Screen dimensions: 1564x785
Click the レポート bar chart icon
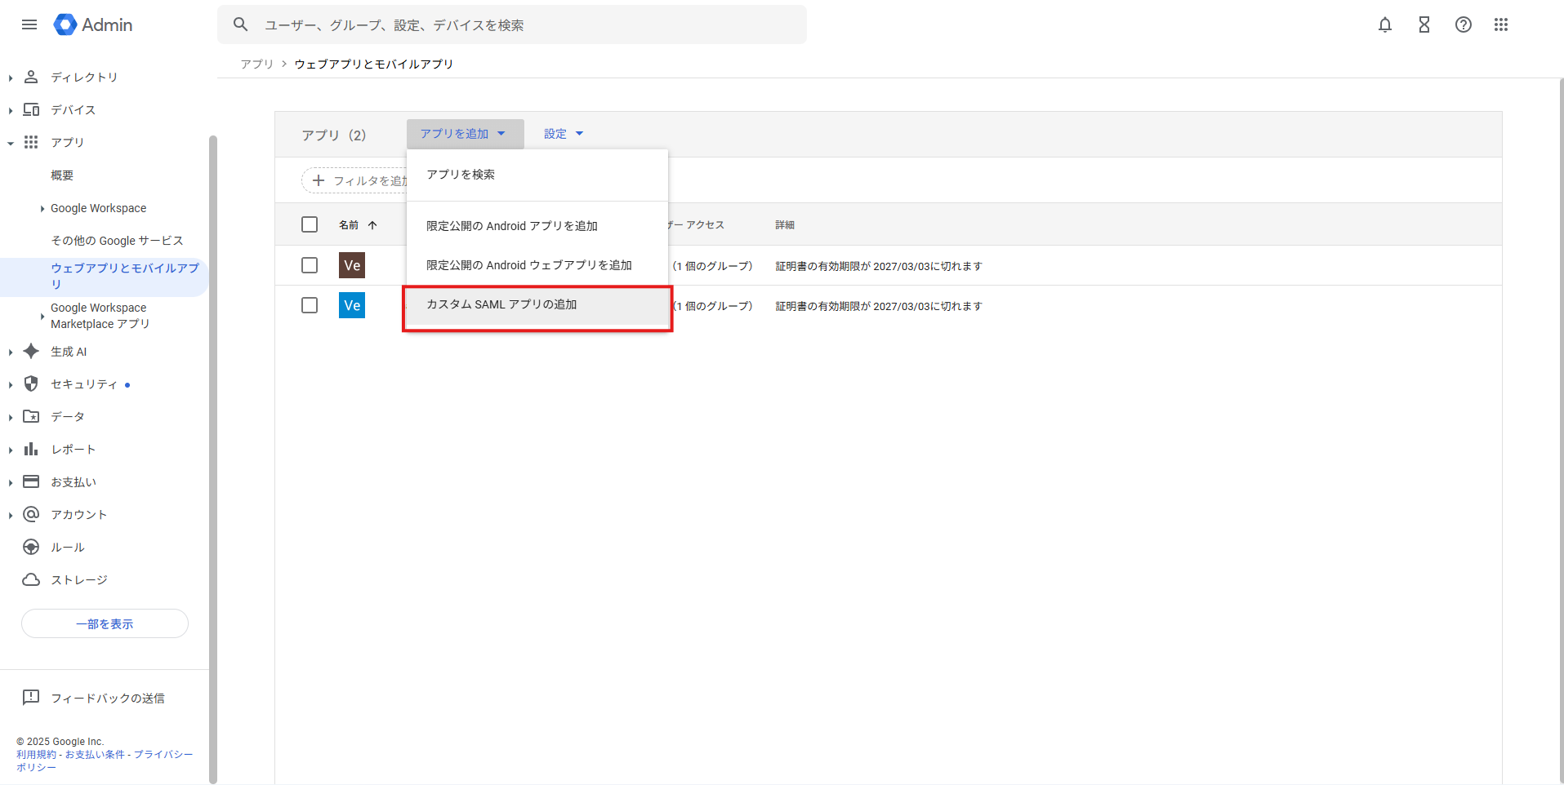pyautogui.click(x=31, y=449)
